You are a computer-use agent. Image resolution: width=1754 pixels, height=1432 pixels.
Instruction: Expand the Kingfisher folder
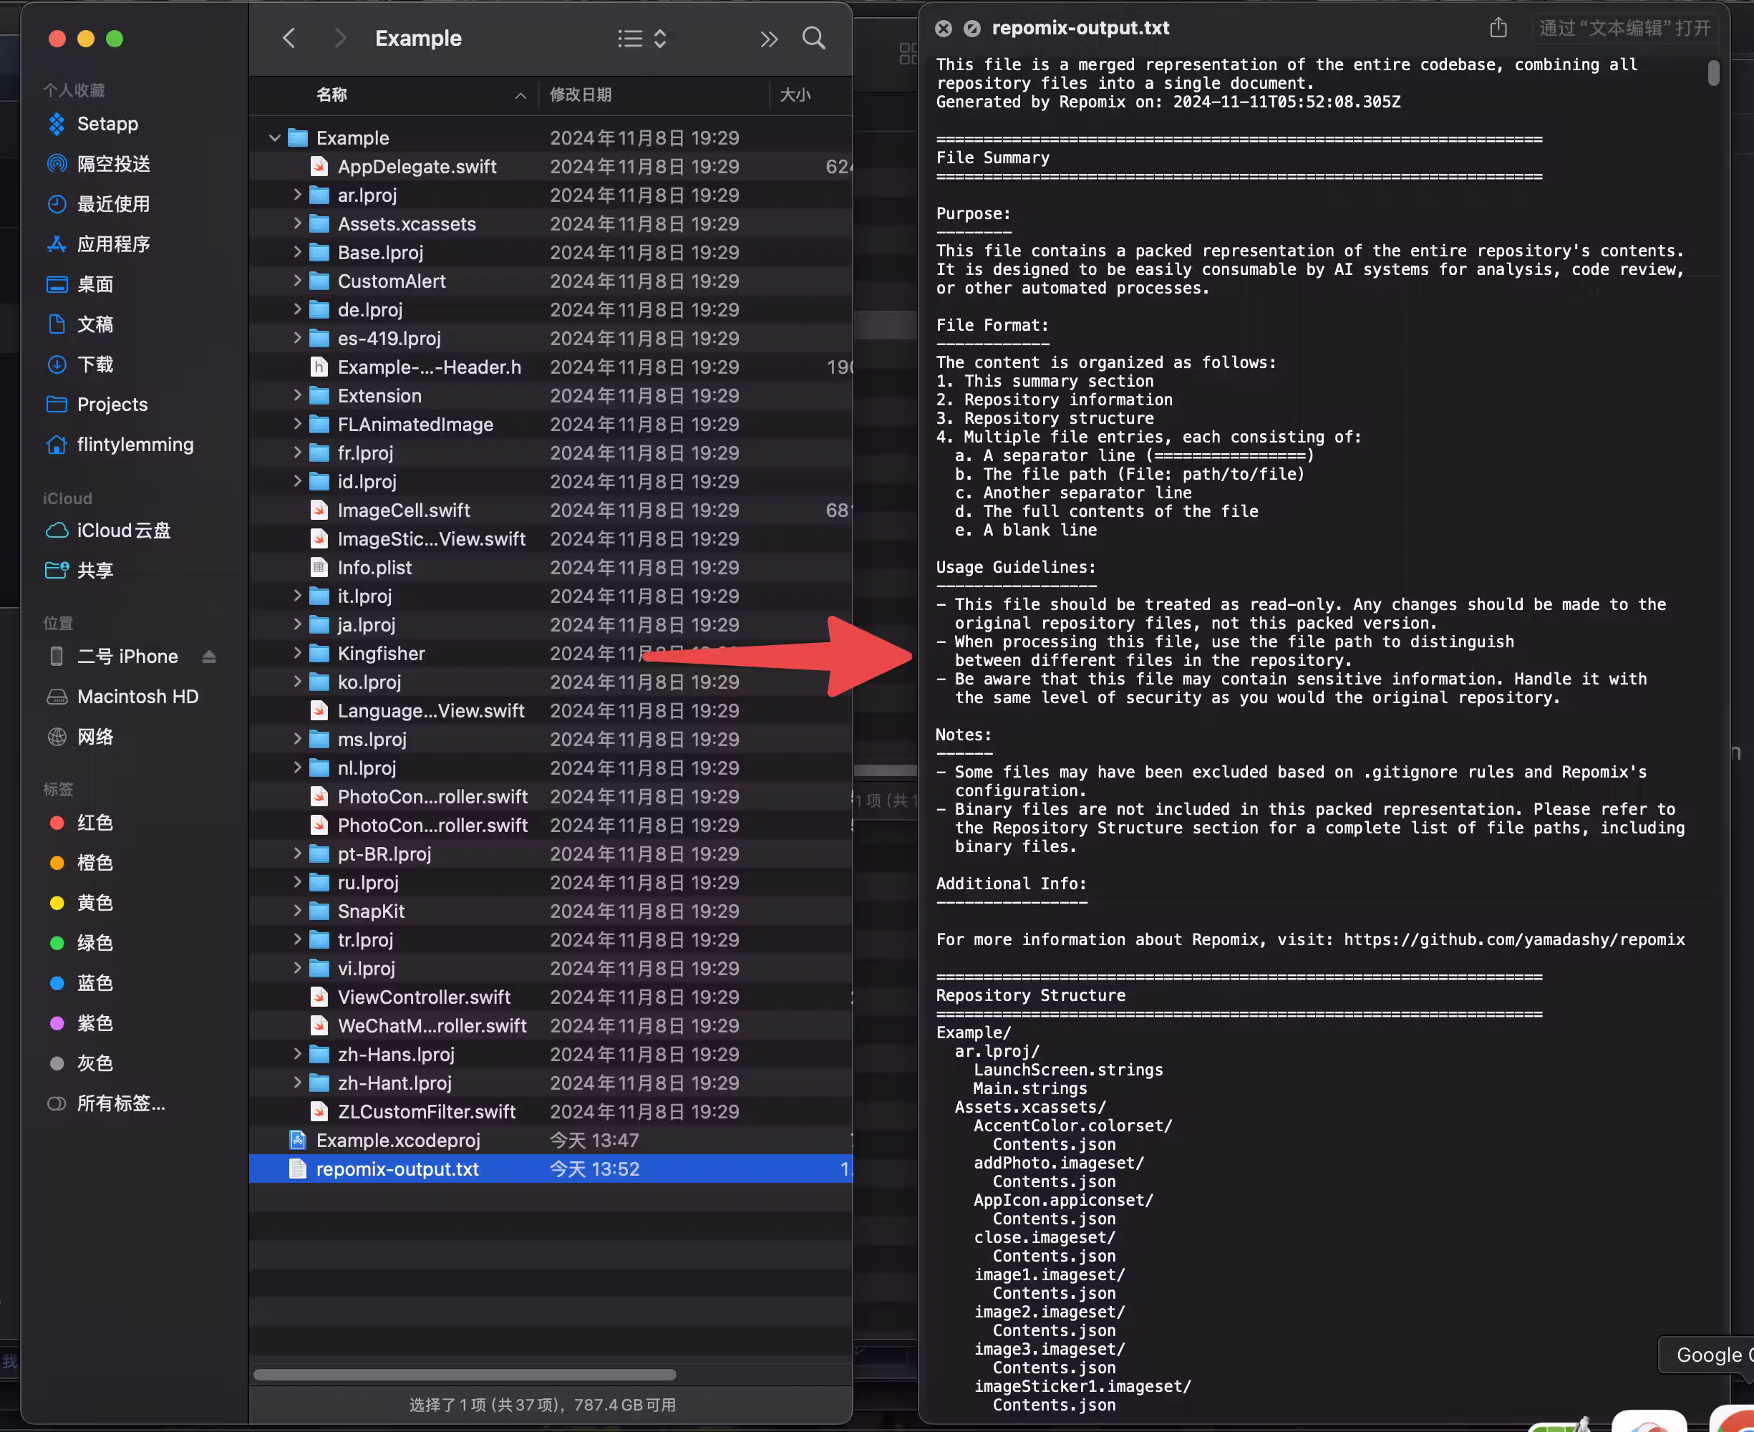(x=297, y=653)
